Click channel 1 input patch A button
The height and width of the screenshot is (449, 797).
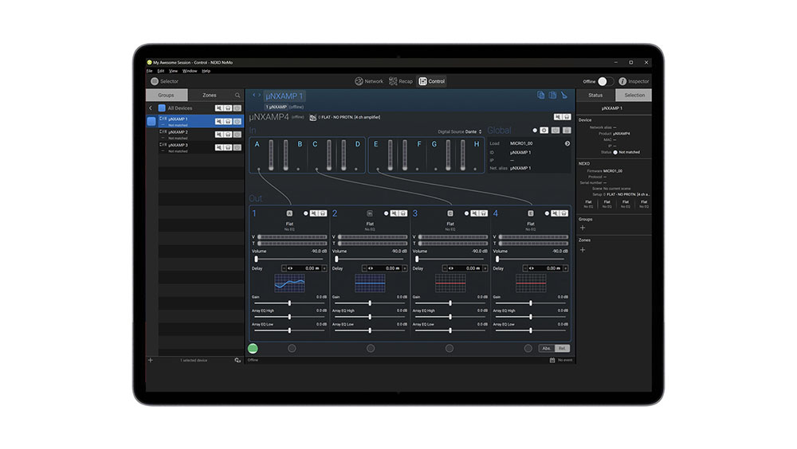[x=289, y=213]
